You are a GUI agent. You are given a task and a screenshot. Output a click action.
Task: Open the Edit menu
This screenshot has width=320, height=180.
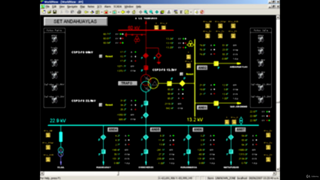point(54,6)
